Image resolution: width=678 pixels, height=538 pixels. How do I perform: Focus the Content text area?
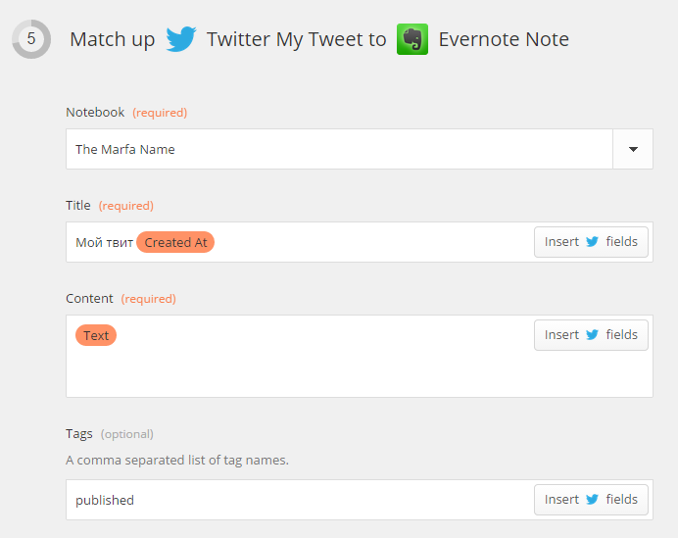pos(360,357)
